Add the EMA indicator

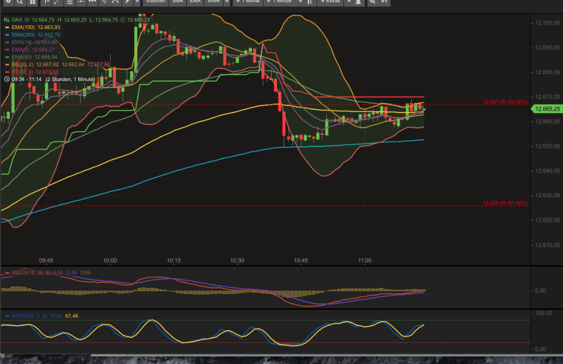tap(196, 2)
